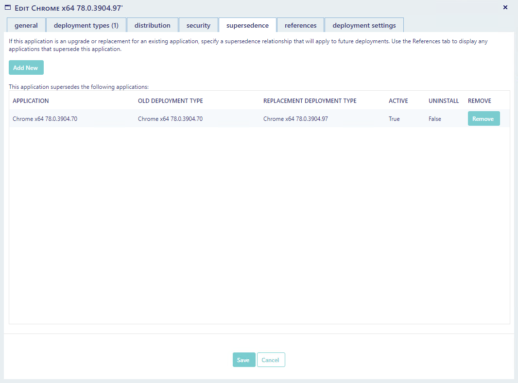Select the security tab
Image resolution: width=518 pixels, height=383 pixels.
click(x=198, y=25)
